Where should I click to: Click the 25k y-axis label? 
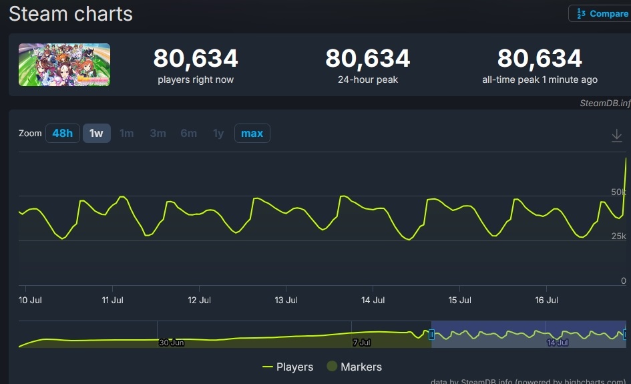(618, 236)
